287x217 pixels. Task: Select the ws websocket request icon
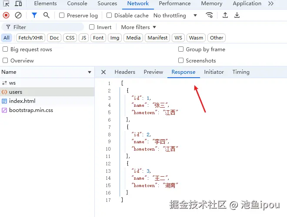click(x=4, y=83)
